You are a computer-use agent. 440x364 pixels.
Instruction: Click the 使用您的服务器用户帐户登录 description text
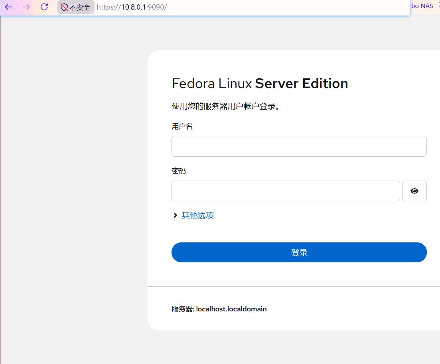coord(225,106)
